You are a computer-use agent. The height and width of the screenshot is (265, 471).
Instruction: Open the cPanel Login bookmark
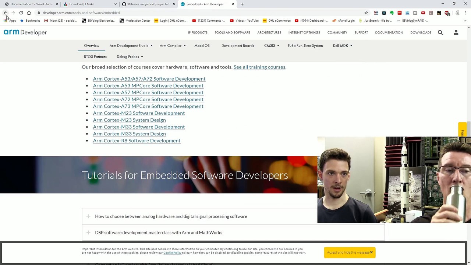[x=343, y=21]
